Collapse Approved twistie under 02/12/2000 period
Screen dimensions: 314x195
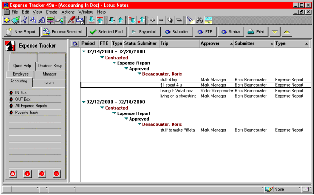pos(126,119)
